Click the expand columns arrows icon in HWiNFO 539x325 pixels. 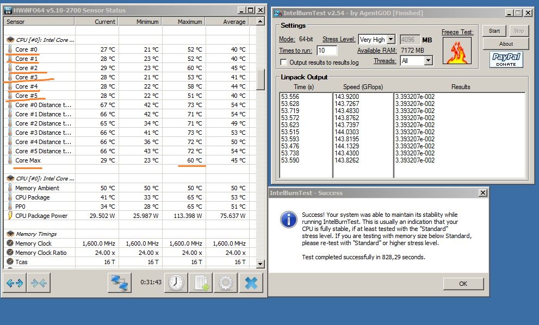coord(15,283)
